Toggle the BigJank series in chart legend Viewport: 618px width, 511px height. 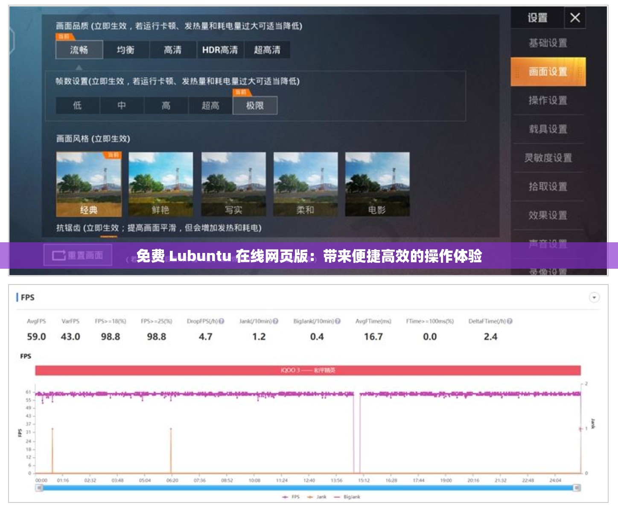click(347, 497)
